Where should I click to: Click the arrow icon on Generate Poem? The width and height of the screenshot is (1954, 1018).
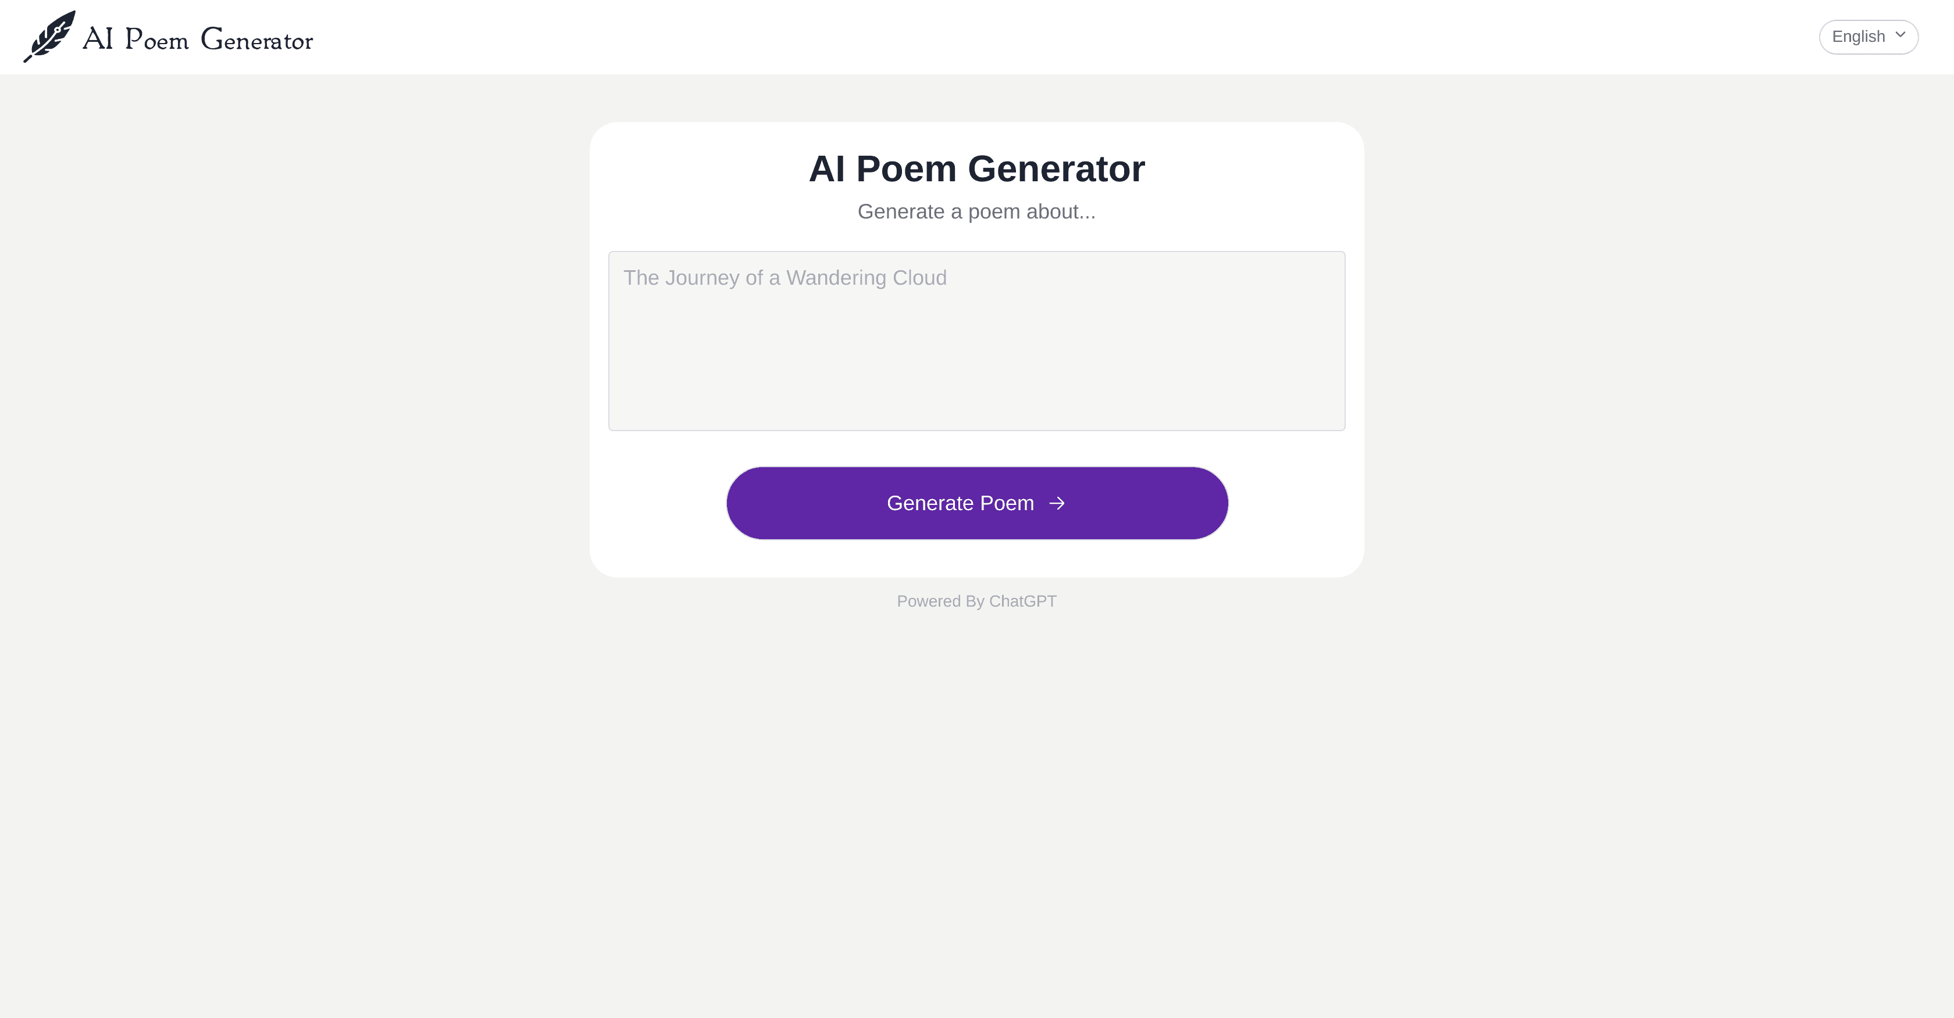pyautogui.click(x=1057, y=503)
